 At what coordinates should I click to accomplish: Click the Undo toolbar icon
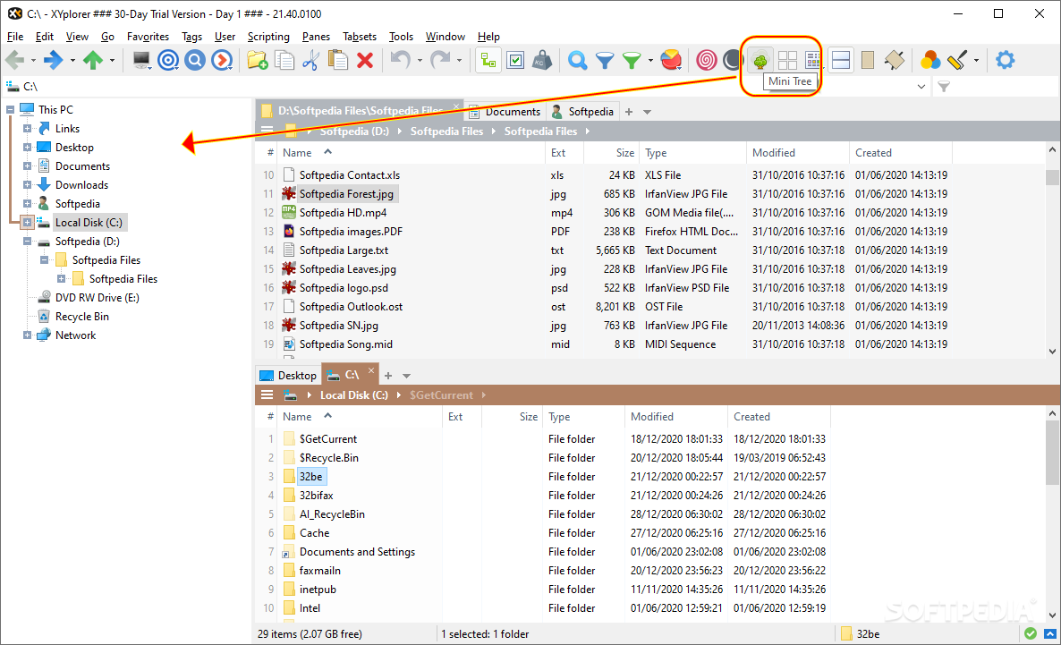point(401,60)
